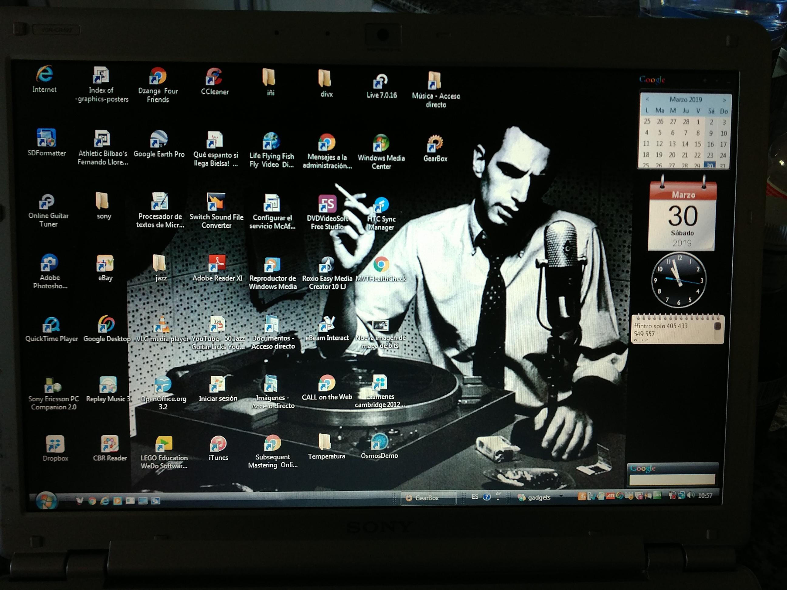Open the QuickTime Player shortcut

[x=52, y=325]
